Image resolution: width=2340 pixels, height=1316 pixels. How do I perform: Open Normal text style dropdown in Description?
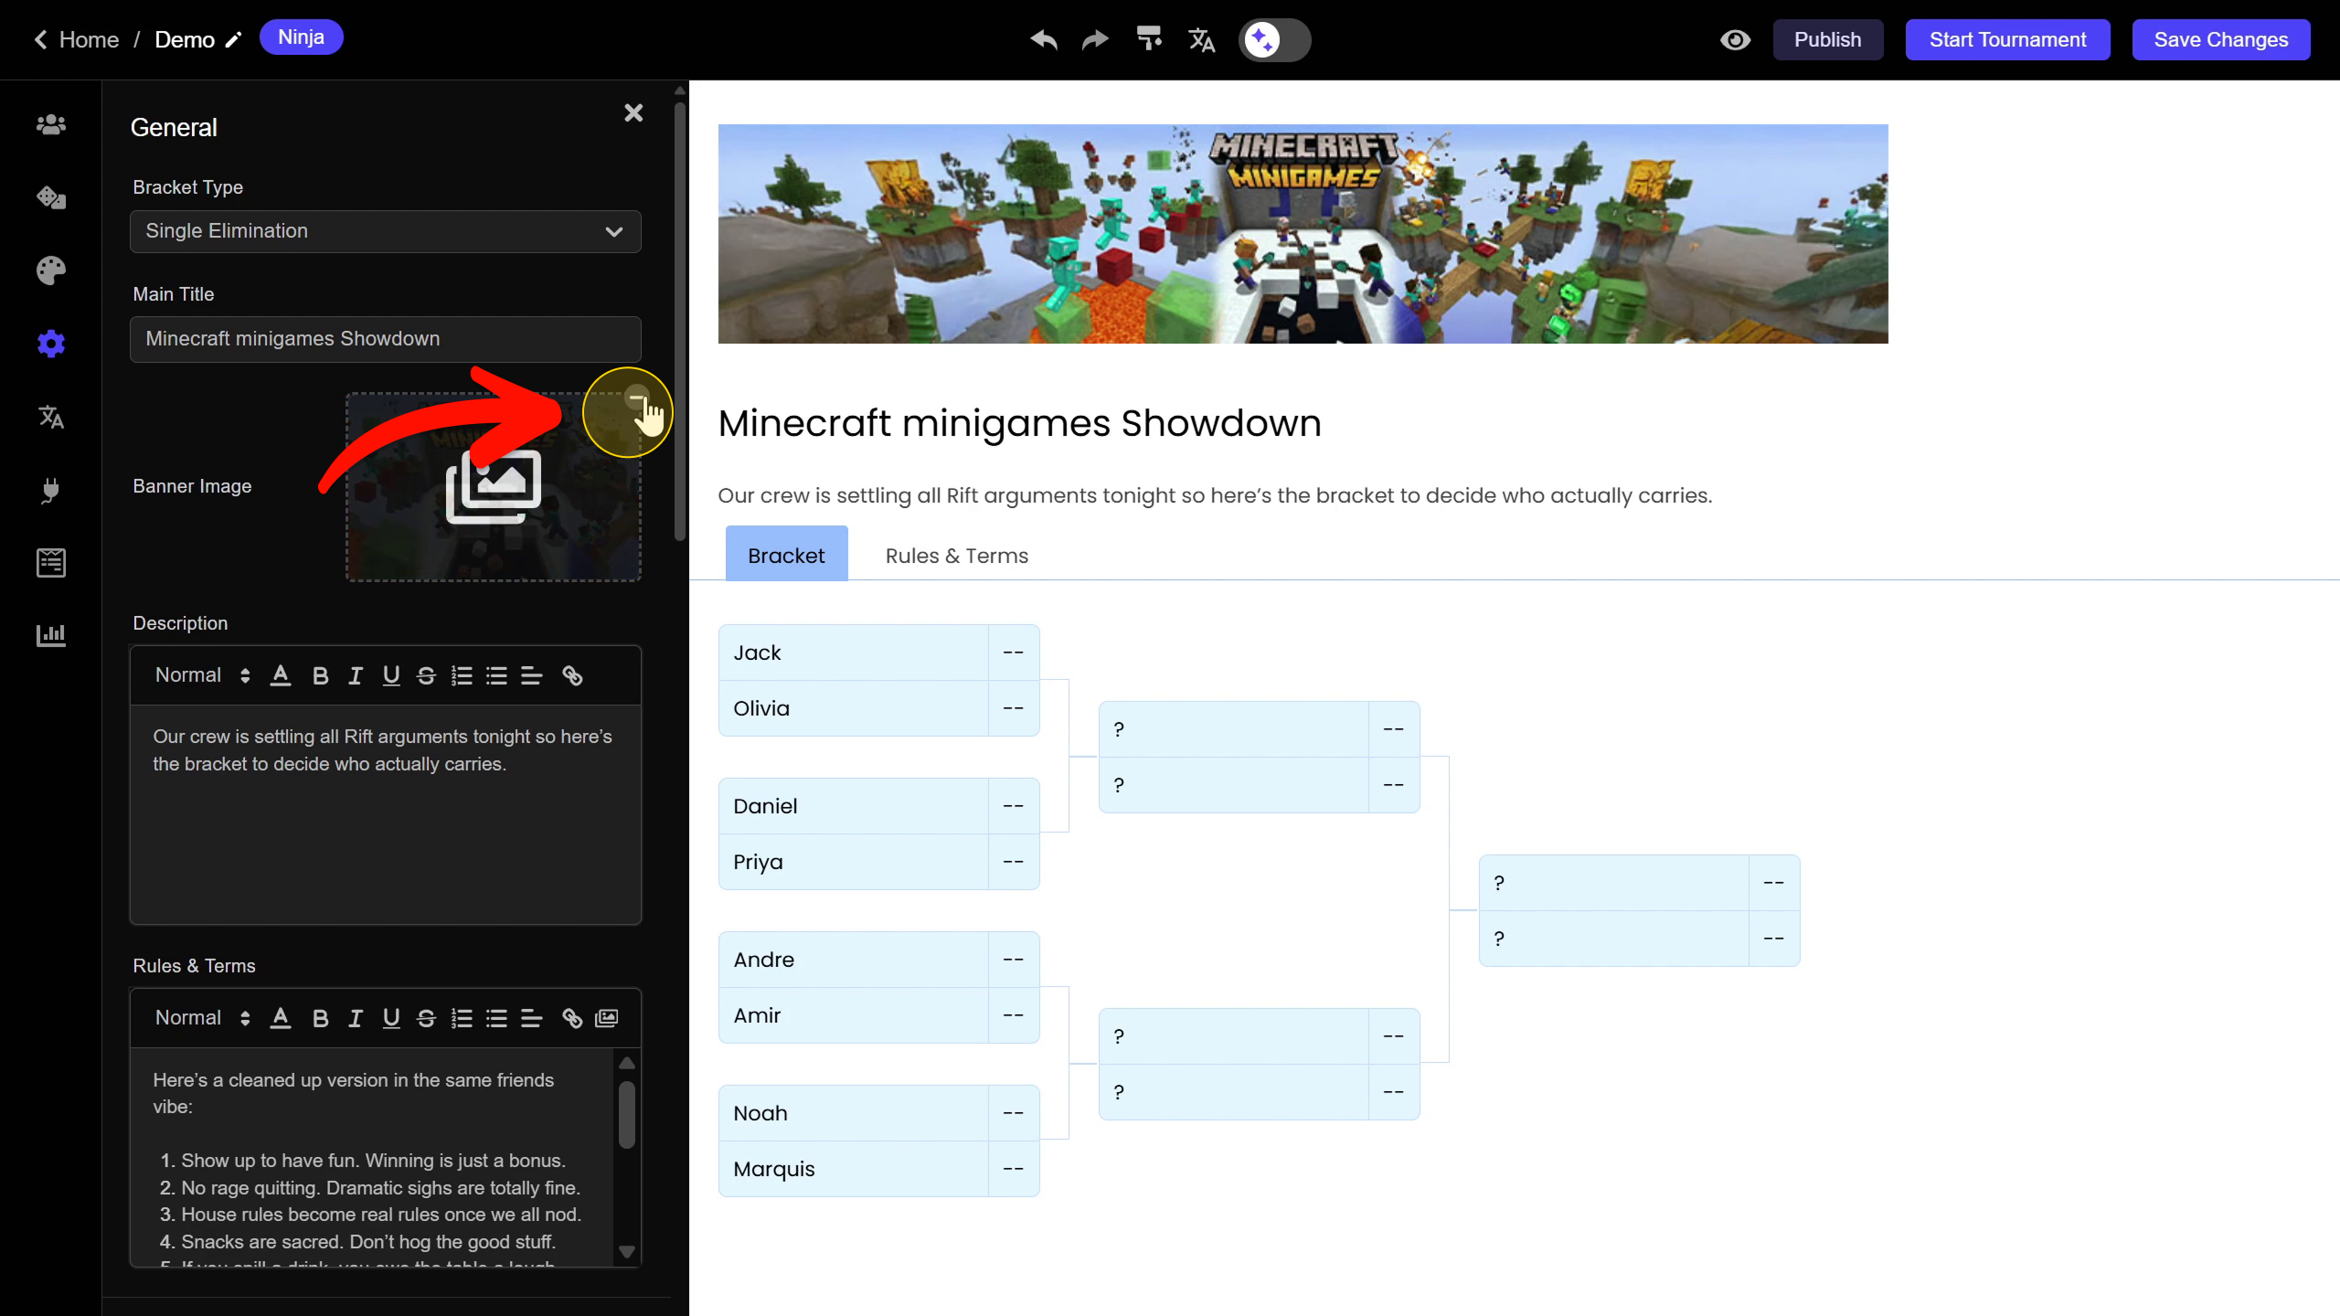tap(202, 675)
